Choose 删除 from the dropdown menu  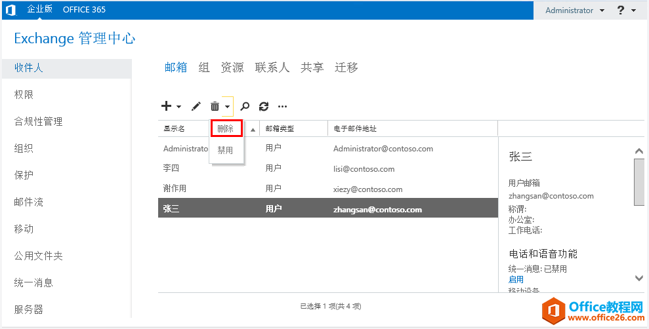(226, 128)
